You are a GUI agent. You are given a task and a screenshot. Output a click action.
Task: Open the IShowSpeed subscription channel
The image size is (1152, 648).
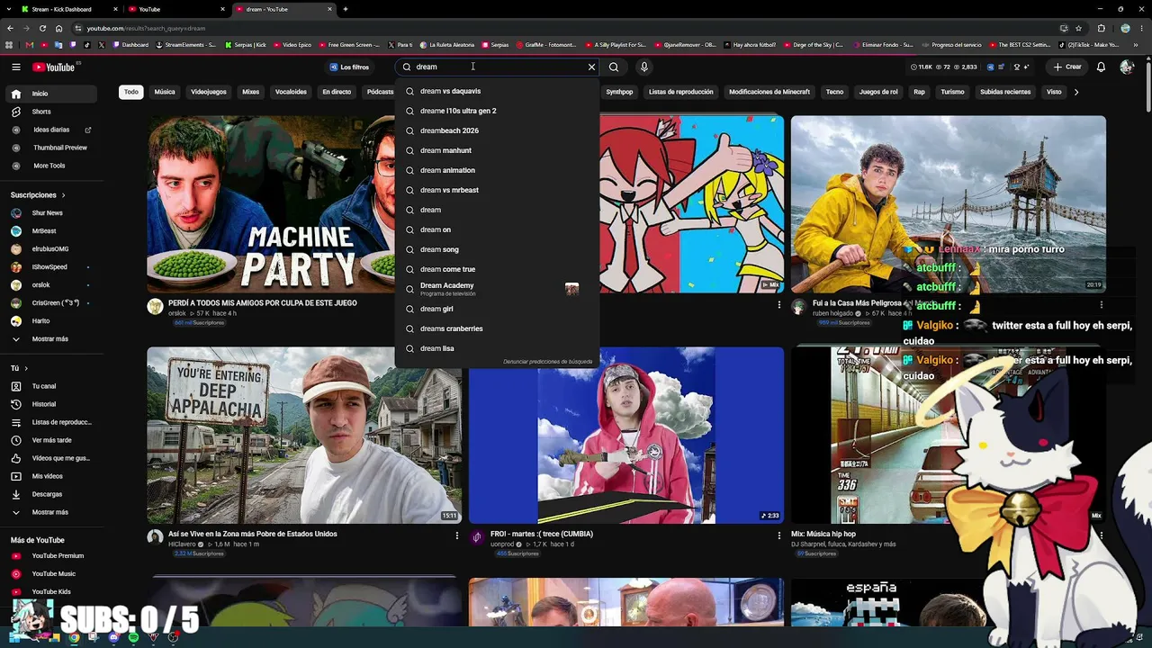tap(51, 267)
